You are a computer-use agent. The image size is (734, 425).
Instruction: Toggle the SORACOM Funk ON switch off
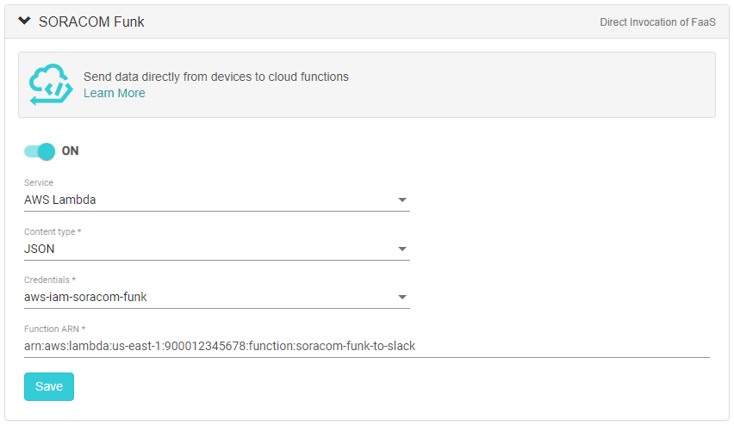point(40,151)
